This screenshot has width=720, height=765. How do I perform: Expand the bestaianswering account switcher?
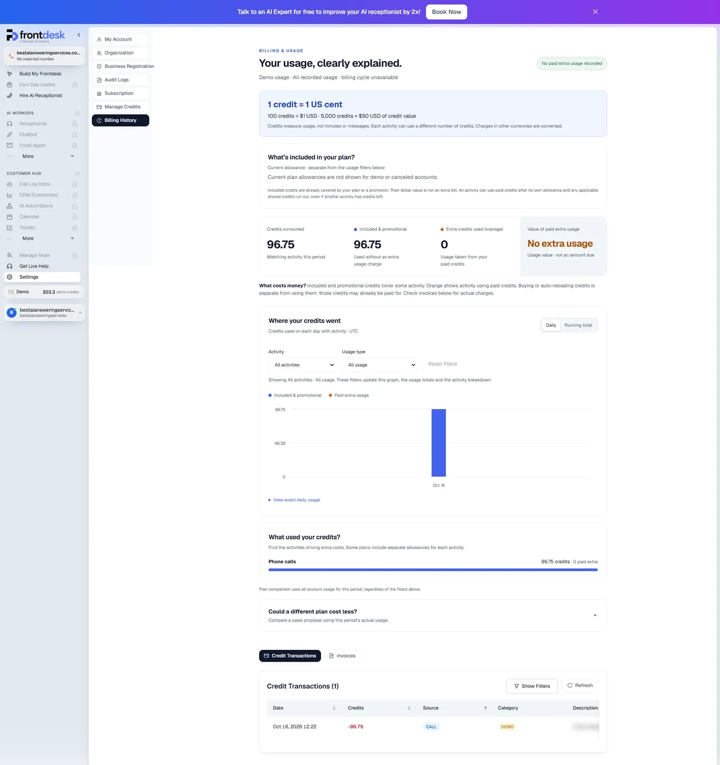coord(44,312)
